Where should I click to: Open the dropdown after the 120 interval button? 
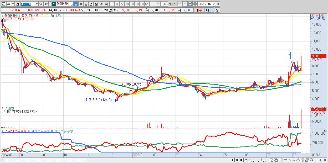click(x=158, y=4)
